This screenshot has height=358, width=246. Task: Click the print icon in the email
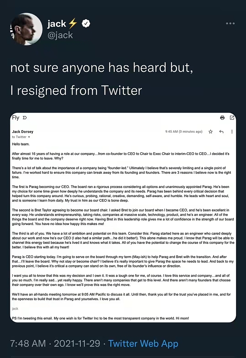222,117
